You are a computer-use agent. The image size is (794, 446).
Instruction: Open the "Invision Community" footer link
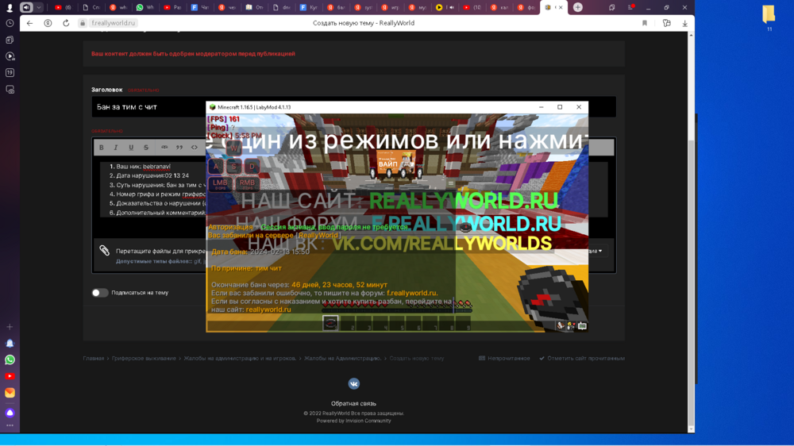(x=368, y=421)
